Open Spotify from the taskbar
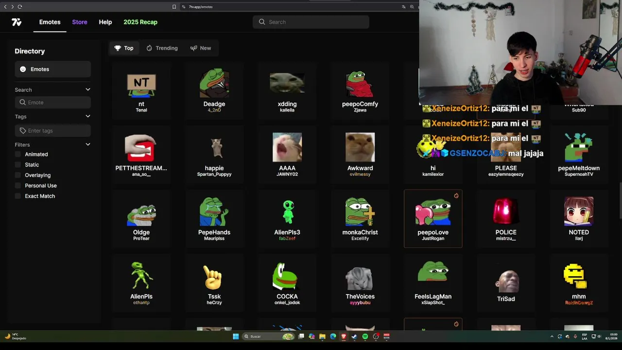 (x=365, y=336)
